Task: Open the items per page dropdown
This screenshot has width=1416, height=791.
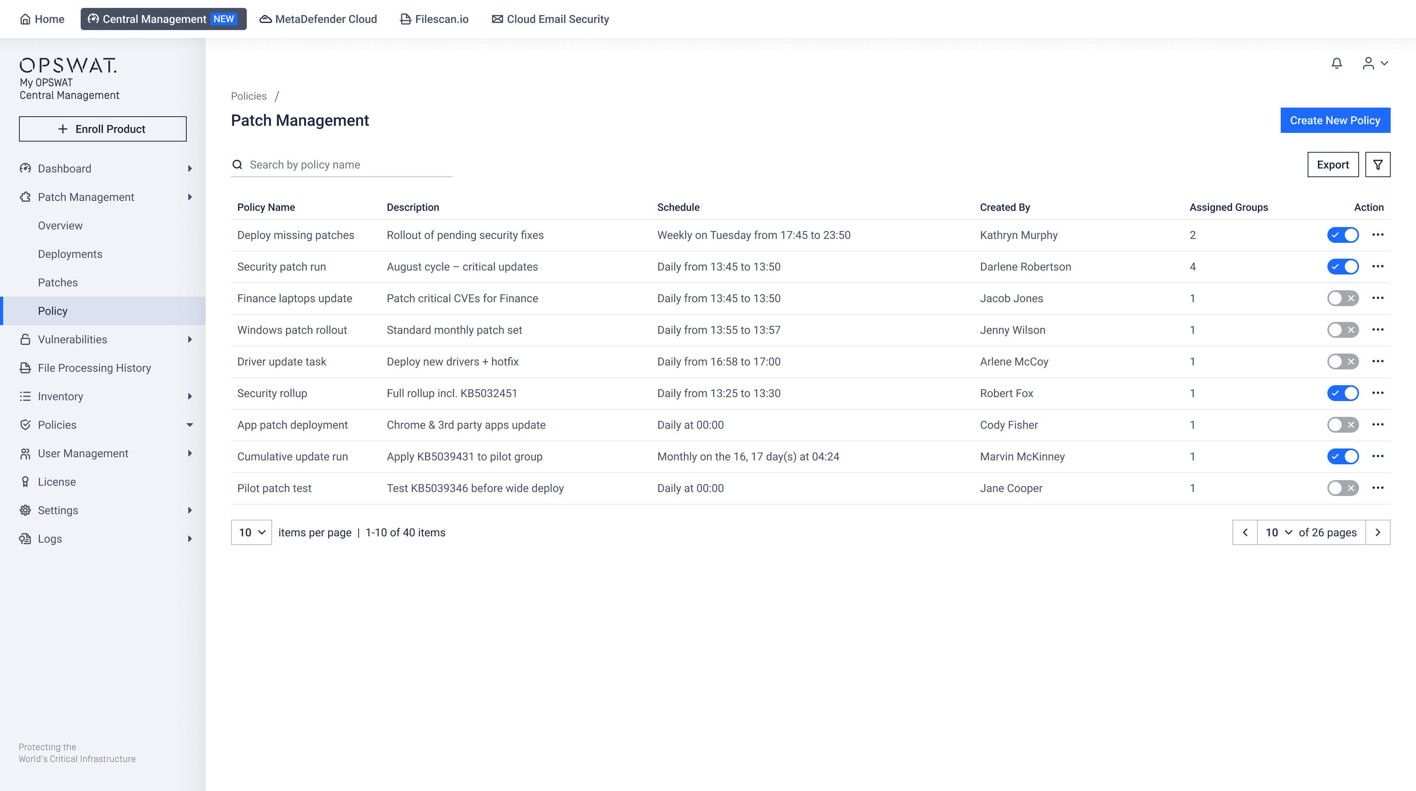Action: (251, 532)
